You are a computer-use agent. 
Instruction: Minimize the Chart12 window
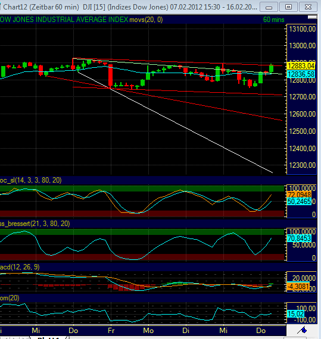point(269,7)
